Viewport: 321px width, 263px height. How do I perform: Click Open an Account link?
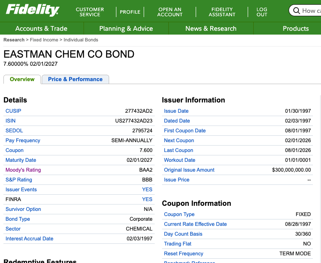[x=170, y=12]
